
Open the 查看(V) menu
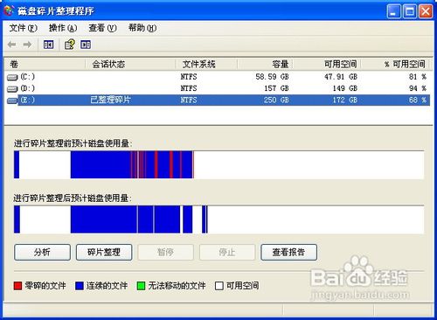[x=102, y=28]
